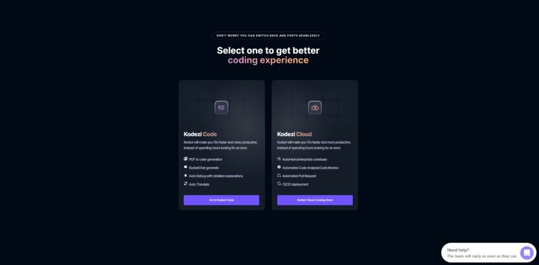Click the AutoHeal codebase icon

279,159
